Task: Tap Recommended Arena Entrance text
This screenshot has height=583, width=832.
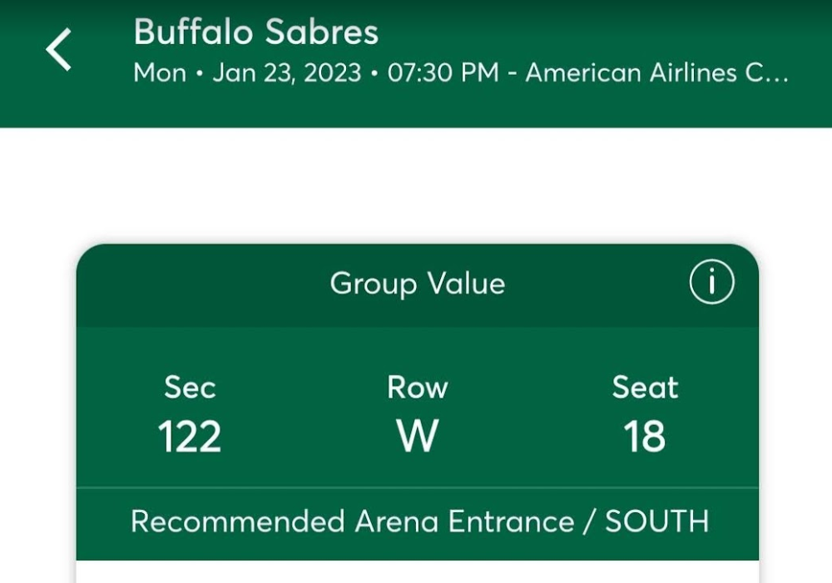Action: [352, 521]
